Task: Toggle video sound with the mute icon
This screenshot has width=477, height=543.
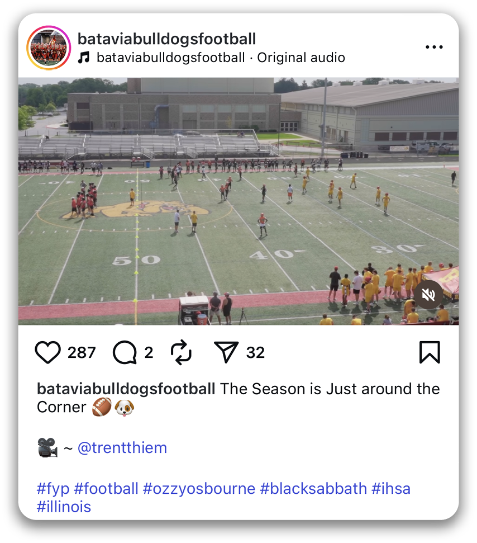Action: 428,295
